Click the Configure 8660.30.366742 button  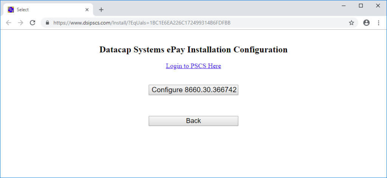(x=193, y=90)
